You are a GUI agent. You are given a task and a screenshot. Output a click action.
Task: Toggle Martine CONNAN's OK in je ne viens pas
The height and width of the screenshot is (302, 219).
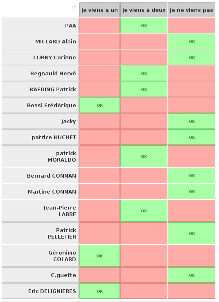[x=192, y=192]
